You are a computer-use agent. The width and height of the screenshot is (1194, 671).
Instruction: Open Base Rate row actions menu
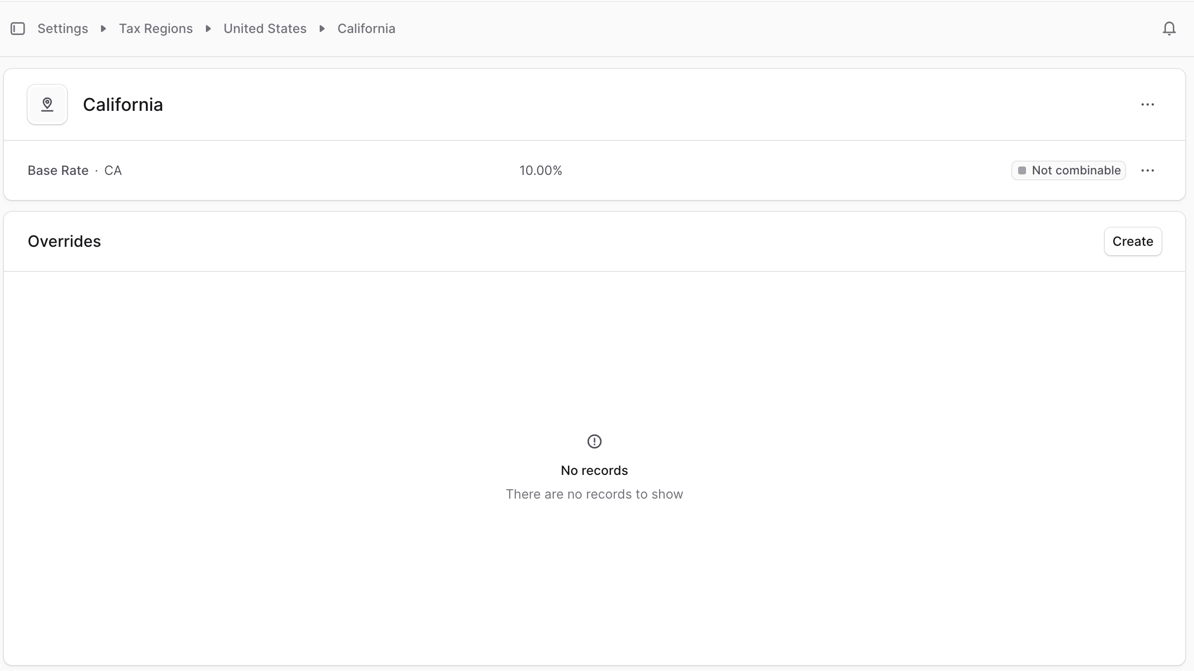pos(1147,170)
